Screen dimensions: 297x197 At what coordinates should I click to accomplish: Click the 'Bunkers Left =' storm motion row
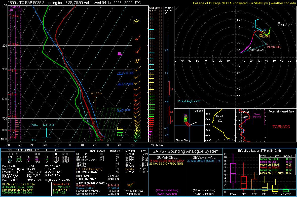click(x=98, y=188)
